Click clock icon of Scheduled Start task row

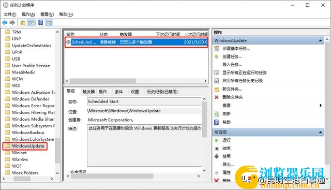point(68,42)
